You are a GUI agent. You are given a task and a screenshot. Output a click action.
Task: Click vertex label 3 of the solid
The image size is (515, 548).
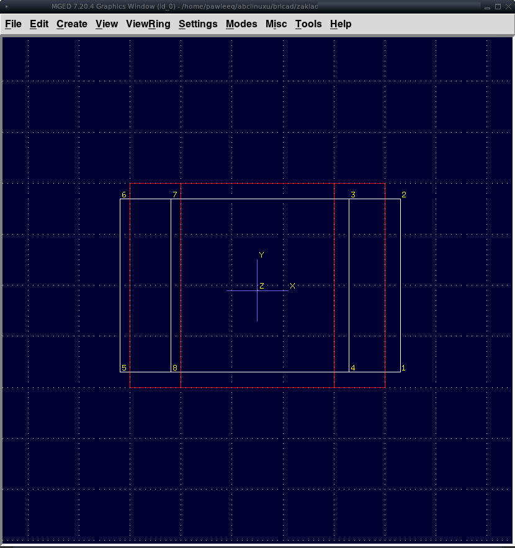click(353, 195)
